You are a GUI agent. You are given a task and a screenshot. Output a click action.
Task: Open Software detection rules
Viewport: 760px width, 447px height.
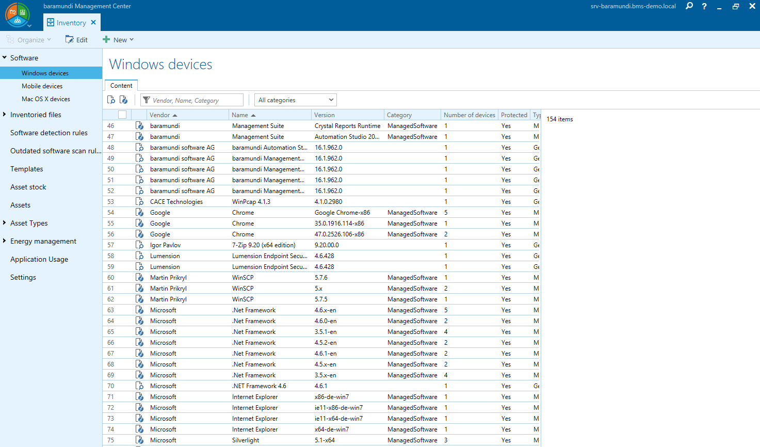49,133
